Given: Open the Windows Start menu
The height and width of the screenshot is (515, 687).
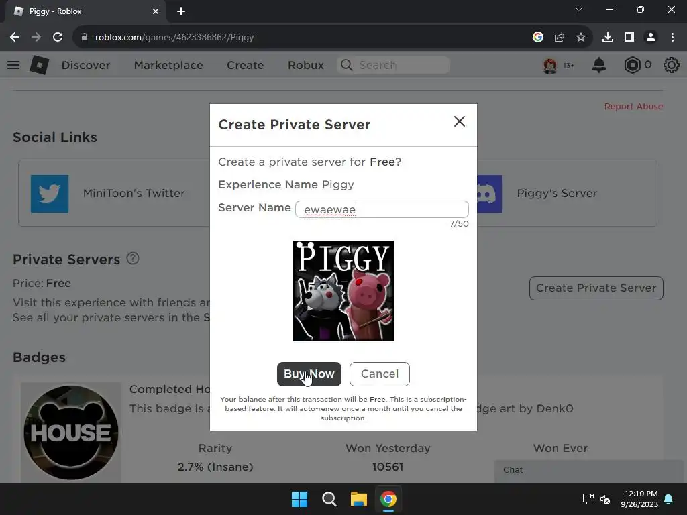Looking at the screenshot, I should [300, 499].
